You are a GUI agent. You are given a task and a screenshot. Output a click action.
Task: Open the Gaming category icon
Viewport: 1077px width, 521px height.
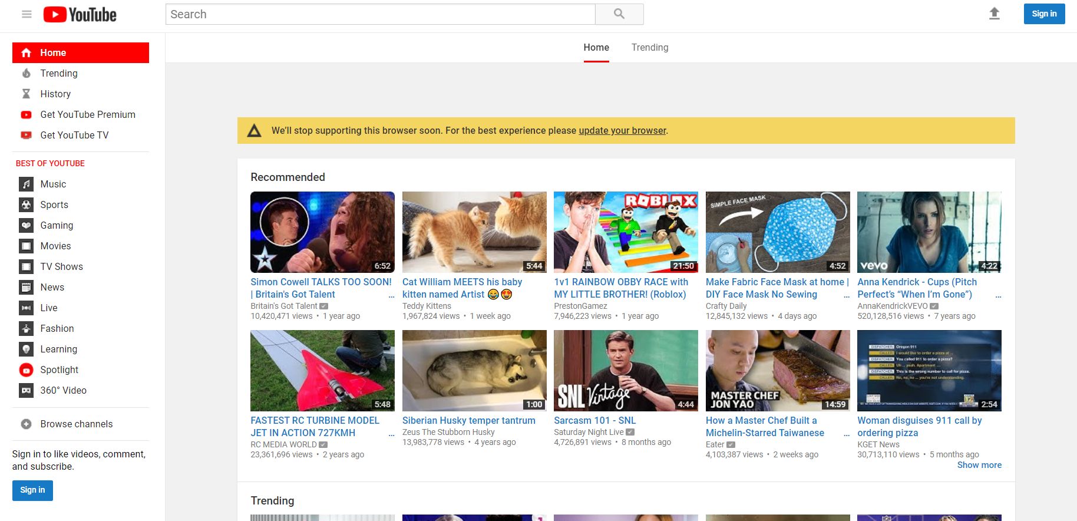tap(26, 225)
